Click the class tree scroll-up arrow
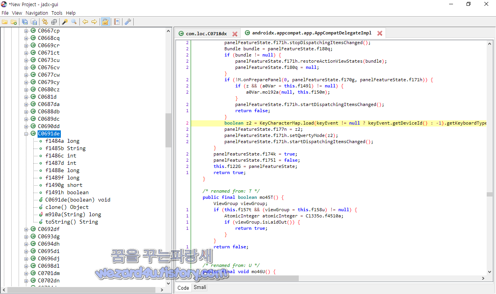The image size is (496, 294). pyautogui.click(x=168, y=31)
